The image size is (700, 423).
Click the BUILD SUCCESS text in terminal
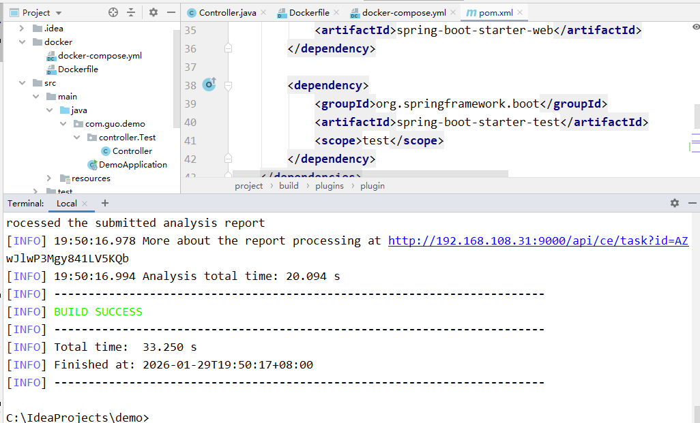click(98, 311)
